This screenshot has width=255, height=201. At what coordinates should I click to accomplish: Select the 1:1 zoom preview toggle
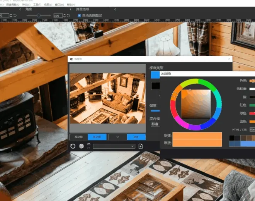pyautogui.click(x=118, y=137)
